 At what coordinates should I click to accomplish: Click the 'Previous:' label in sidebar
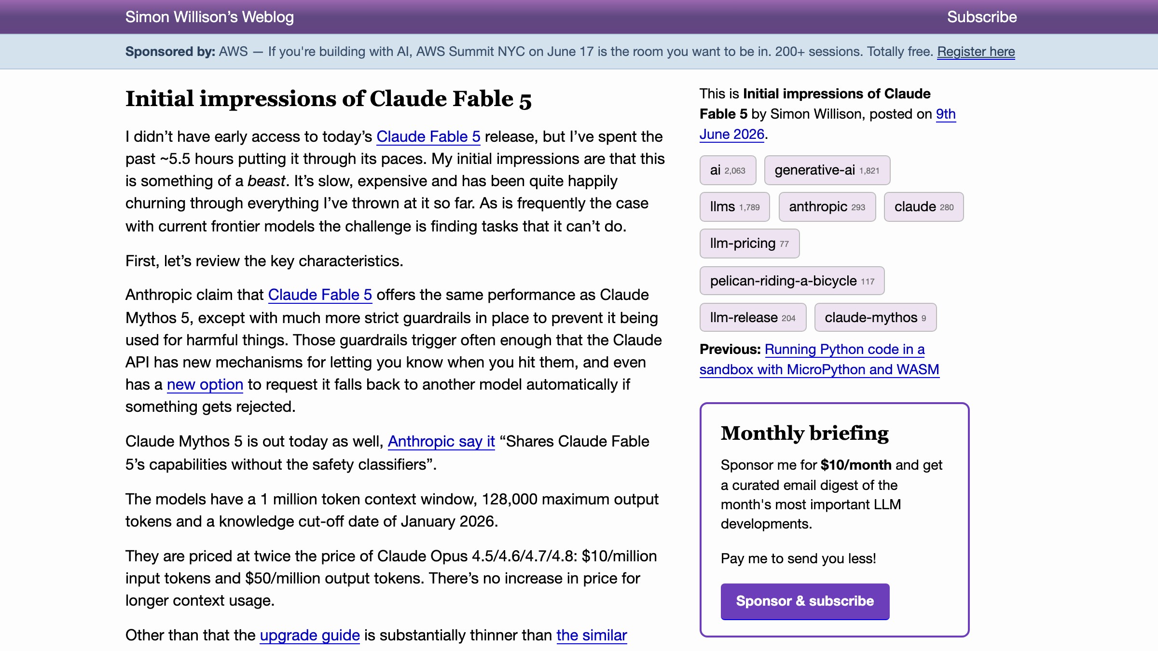(730, 349)
